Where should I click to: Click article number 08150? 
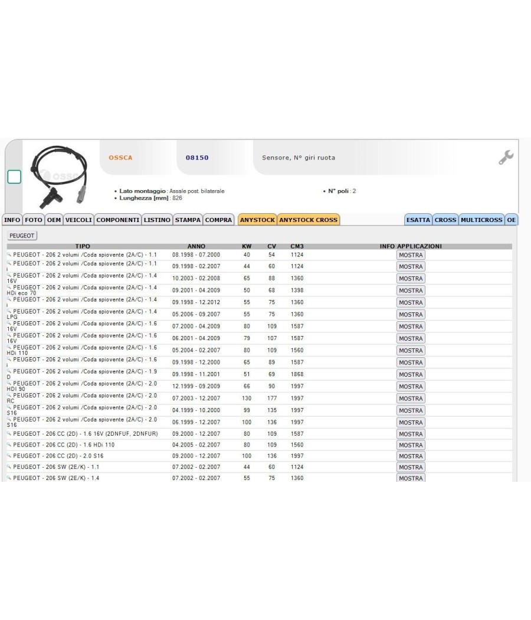(197, 158)
